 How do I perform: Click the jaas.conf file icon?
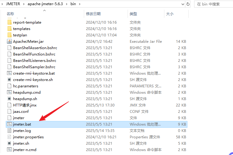point(9,112)
